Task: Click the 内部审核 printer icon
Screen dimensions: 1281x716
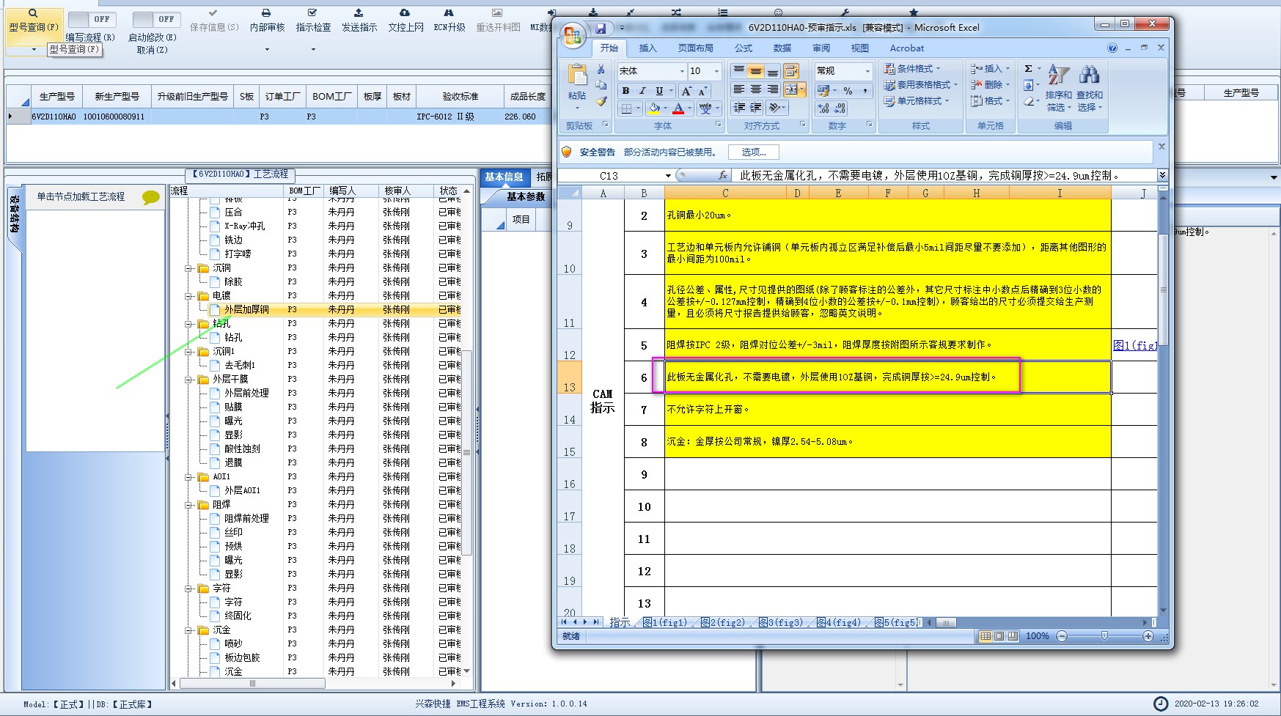Action: (266, 13)
